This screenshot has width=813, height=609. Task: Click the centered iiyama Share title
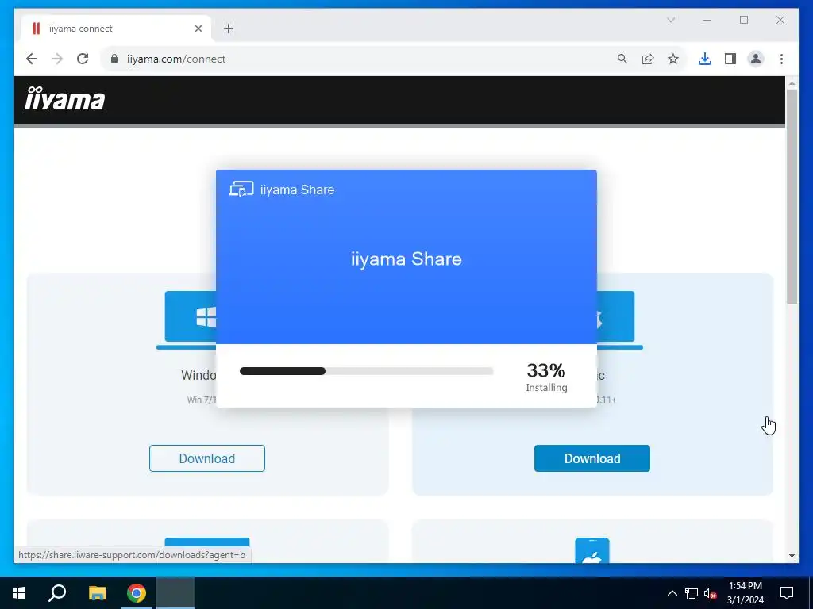(406, 259)
